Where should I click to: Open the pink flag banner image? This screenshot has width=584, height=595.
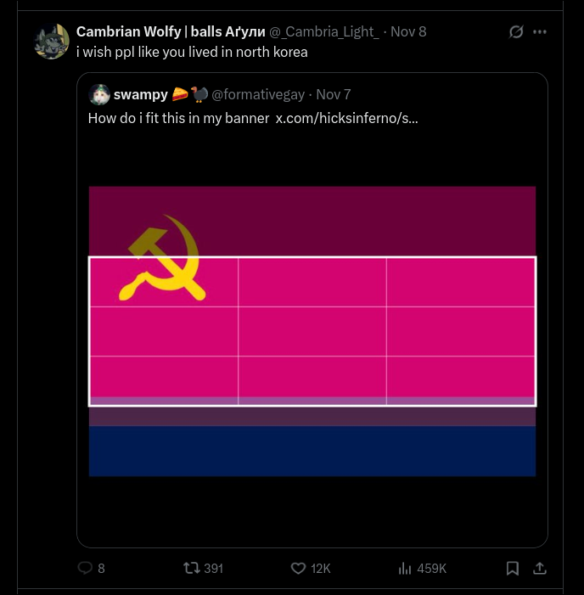(312, 331)
